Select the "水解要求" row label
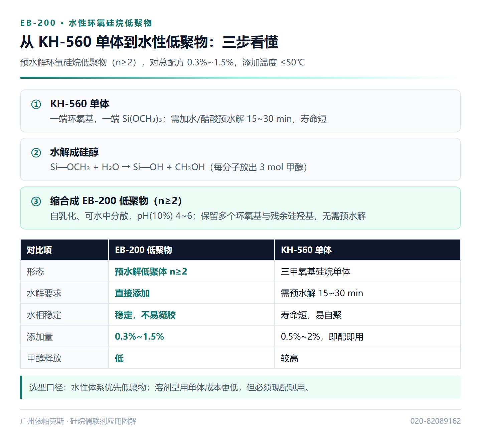Image resolution: width=481 pixels, height=435 pixels. pyautogui.click(x=44, y=293)
